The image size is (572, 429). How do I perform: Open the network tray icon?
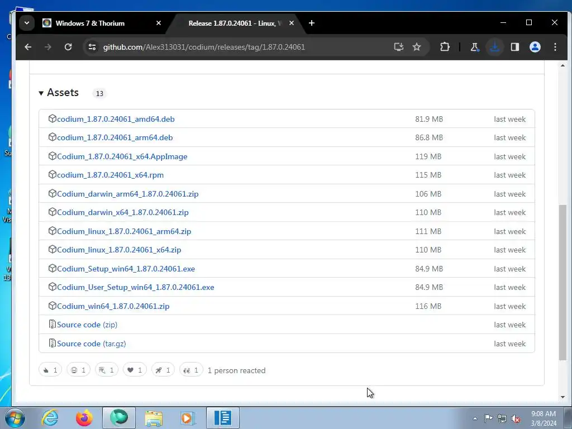point(502,418)
